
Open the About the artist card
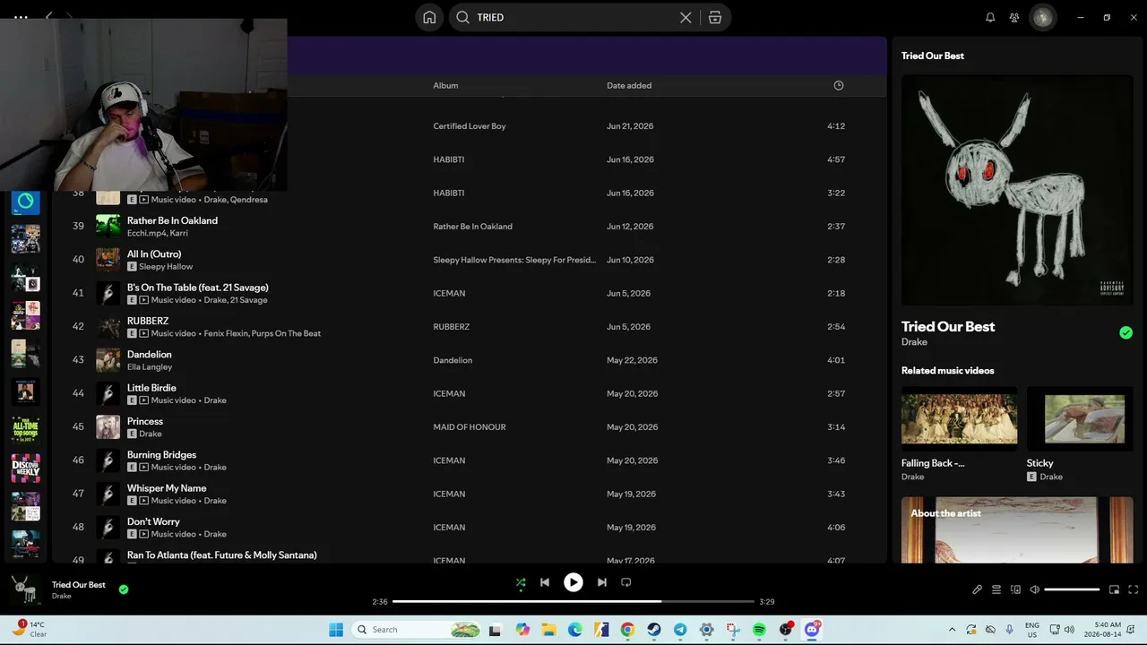point(1017,530)
